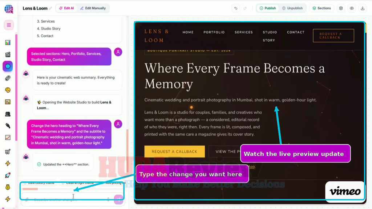372x209 pixels.
Task: Choose the Clean & Light theme suggestion chip
Action: [78, 183]
